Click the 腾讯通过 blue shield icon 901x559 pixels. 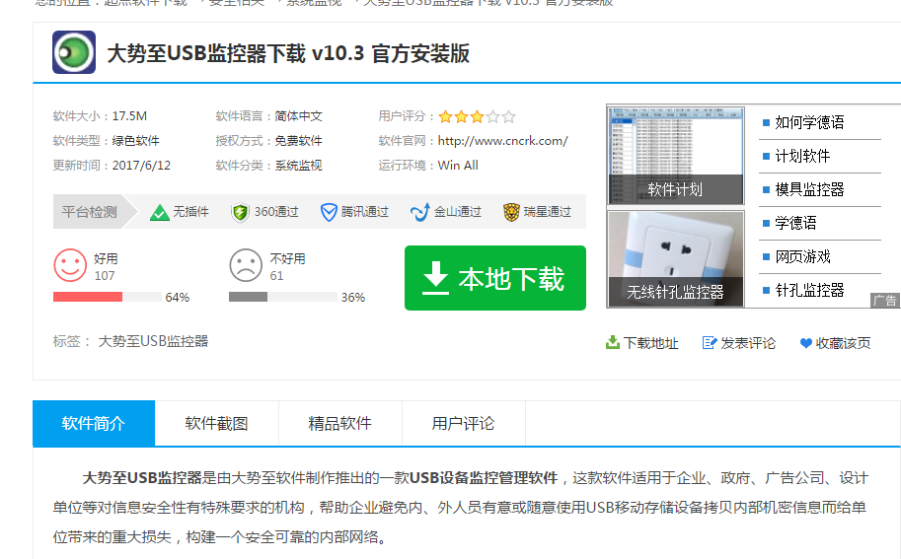point(329,212)
